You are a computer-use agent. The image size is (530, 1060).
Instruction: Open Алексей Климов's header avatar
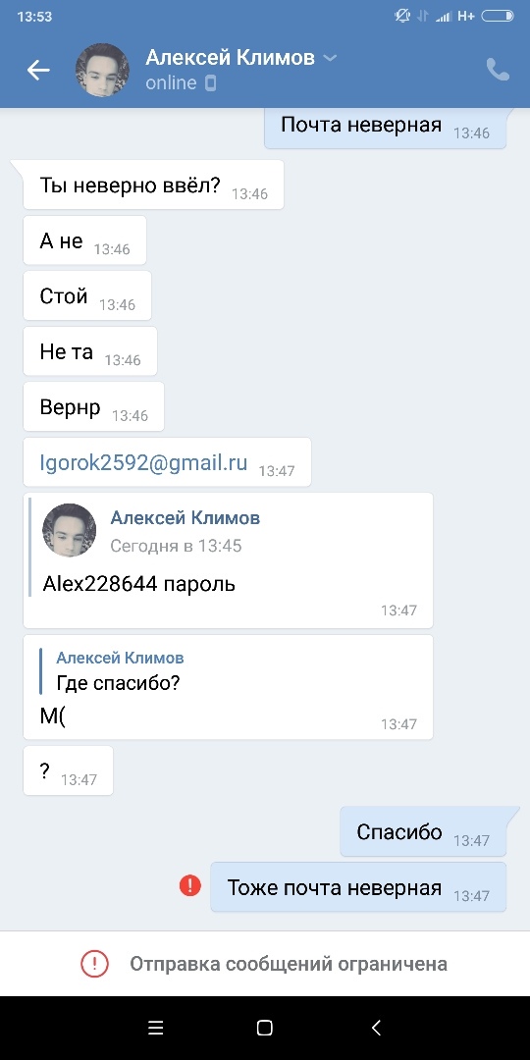point(102,71)
